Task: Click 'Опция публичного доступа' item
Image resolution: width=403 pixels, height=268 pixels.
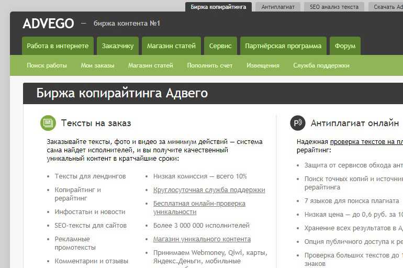Action: pyautogui.click(x=354, y=241)
